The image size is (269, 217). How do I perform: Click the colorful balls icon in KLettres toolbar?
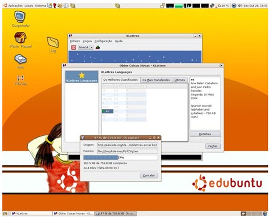[x=98, y=47]
